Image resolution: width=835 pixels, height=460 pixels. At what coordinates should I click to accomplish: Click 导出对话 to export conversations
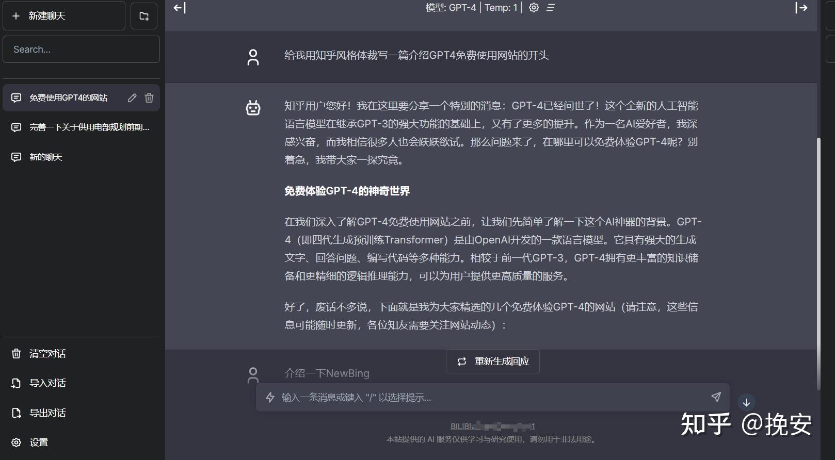pyautogui.click(x=81, y=413)
